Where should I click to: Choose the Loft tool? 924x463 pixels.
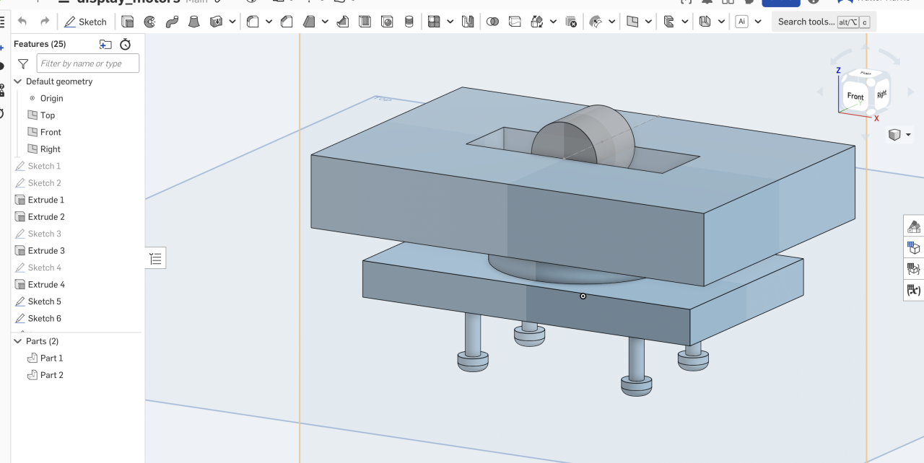pyautogui.click(x=193, y=22)
